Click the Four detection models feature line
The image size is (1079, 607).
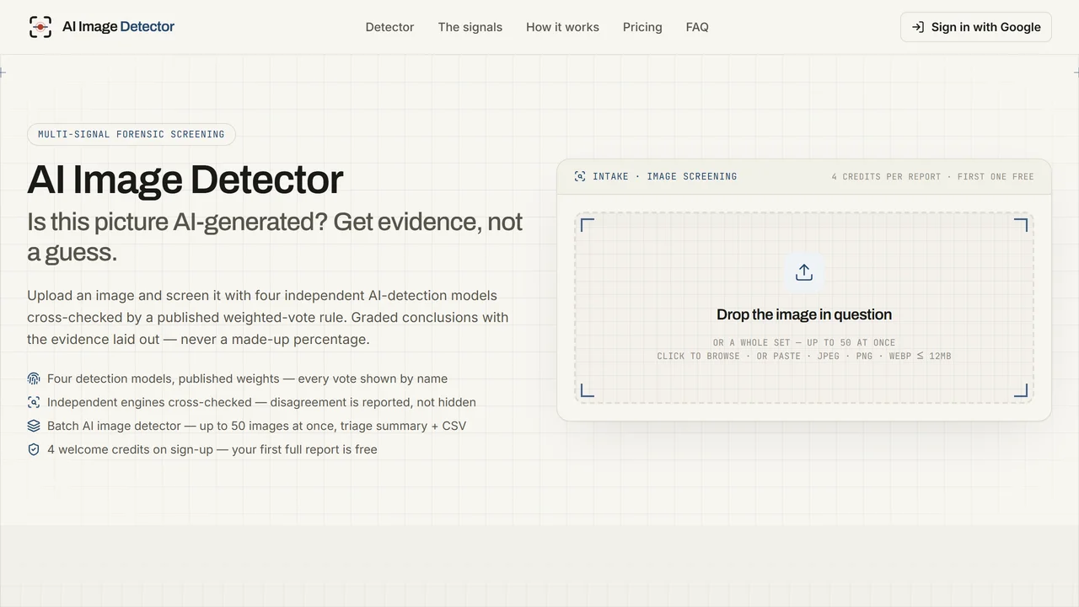point(247,379)
